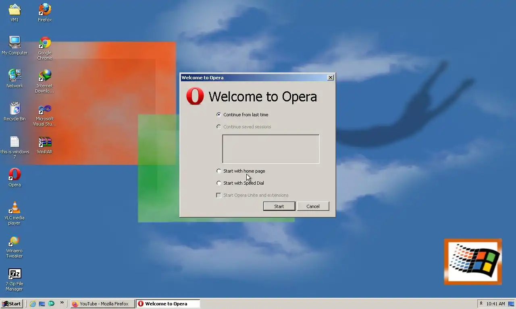Choose Start with home page option
This screenshot has height=309, width=516.
coord(241,171)
